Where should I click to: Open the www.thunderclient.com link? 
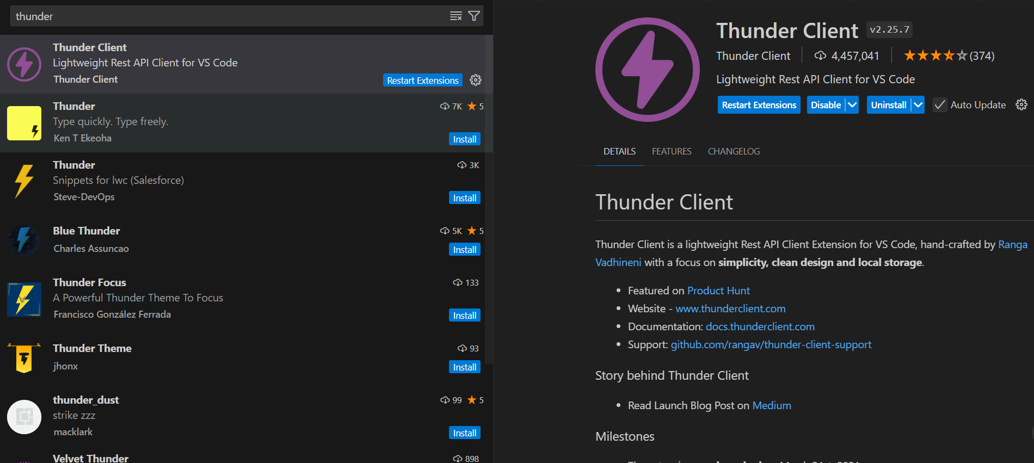click(x=730, y=308)
